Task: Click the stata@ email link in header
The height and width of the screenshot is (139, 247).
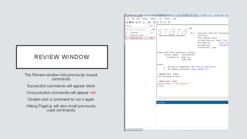Action: click(x=223, y=45)
